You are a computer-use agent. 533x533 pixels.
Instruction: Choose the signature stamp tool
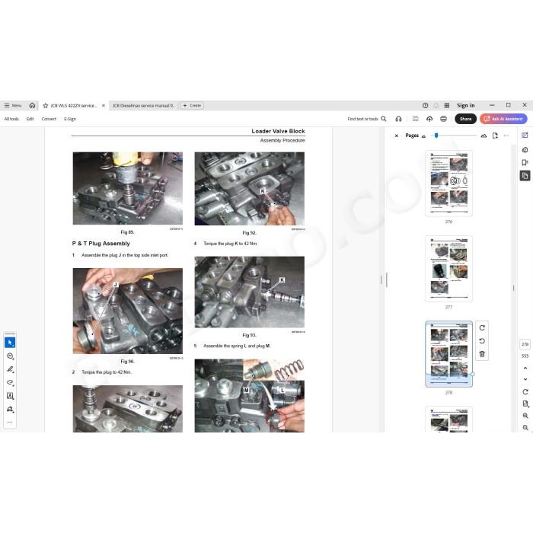(10, 409)
